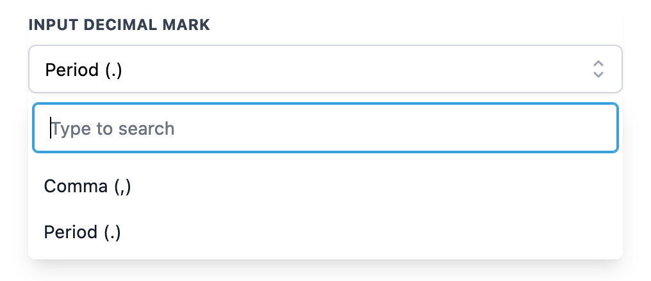Image resolution: width=651 pixels, height=281 pixels.
Task: Place the cursor in the option search input
Action: tap(325, 128)
